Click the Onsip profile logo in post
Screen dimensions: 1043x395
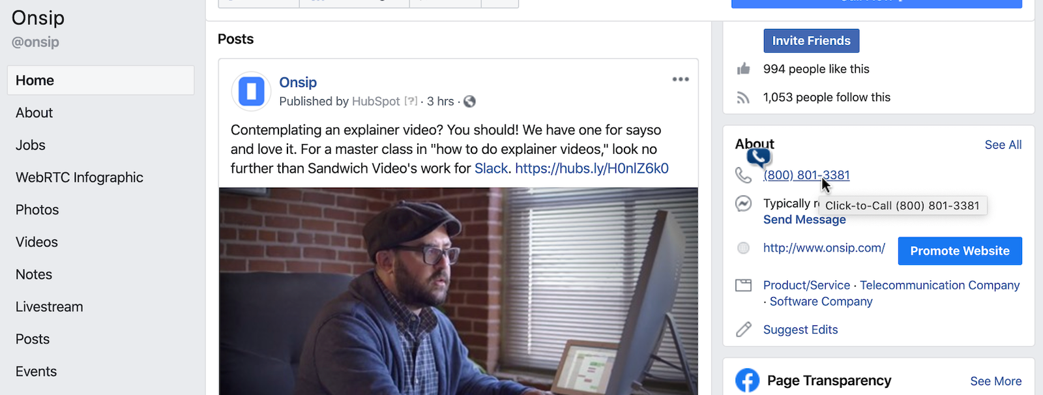pos(251,91)
